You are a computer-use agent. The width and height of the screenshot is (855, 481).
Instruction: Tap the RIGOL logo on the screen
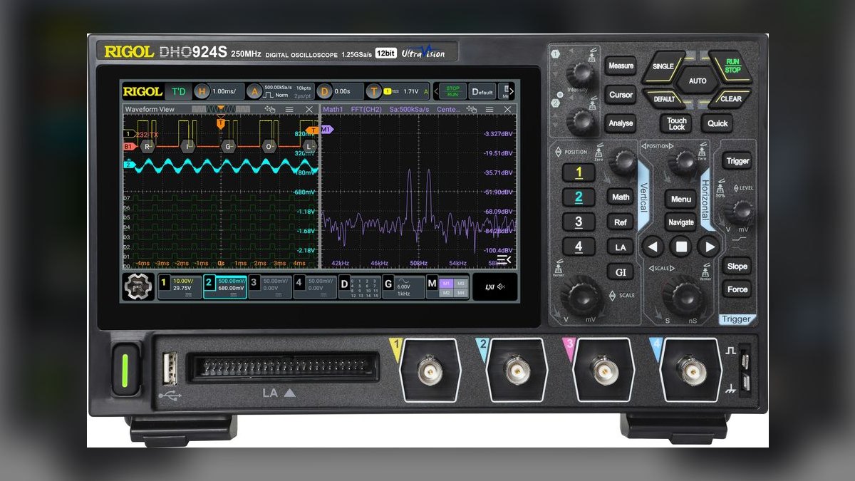142,91
